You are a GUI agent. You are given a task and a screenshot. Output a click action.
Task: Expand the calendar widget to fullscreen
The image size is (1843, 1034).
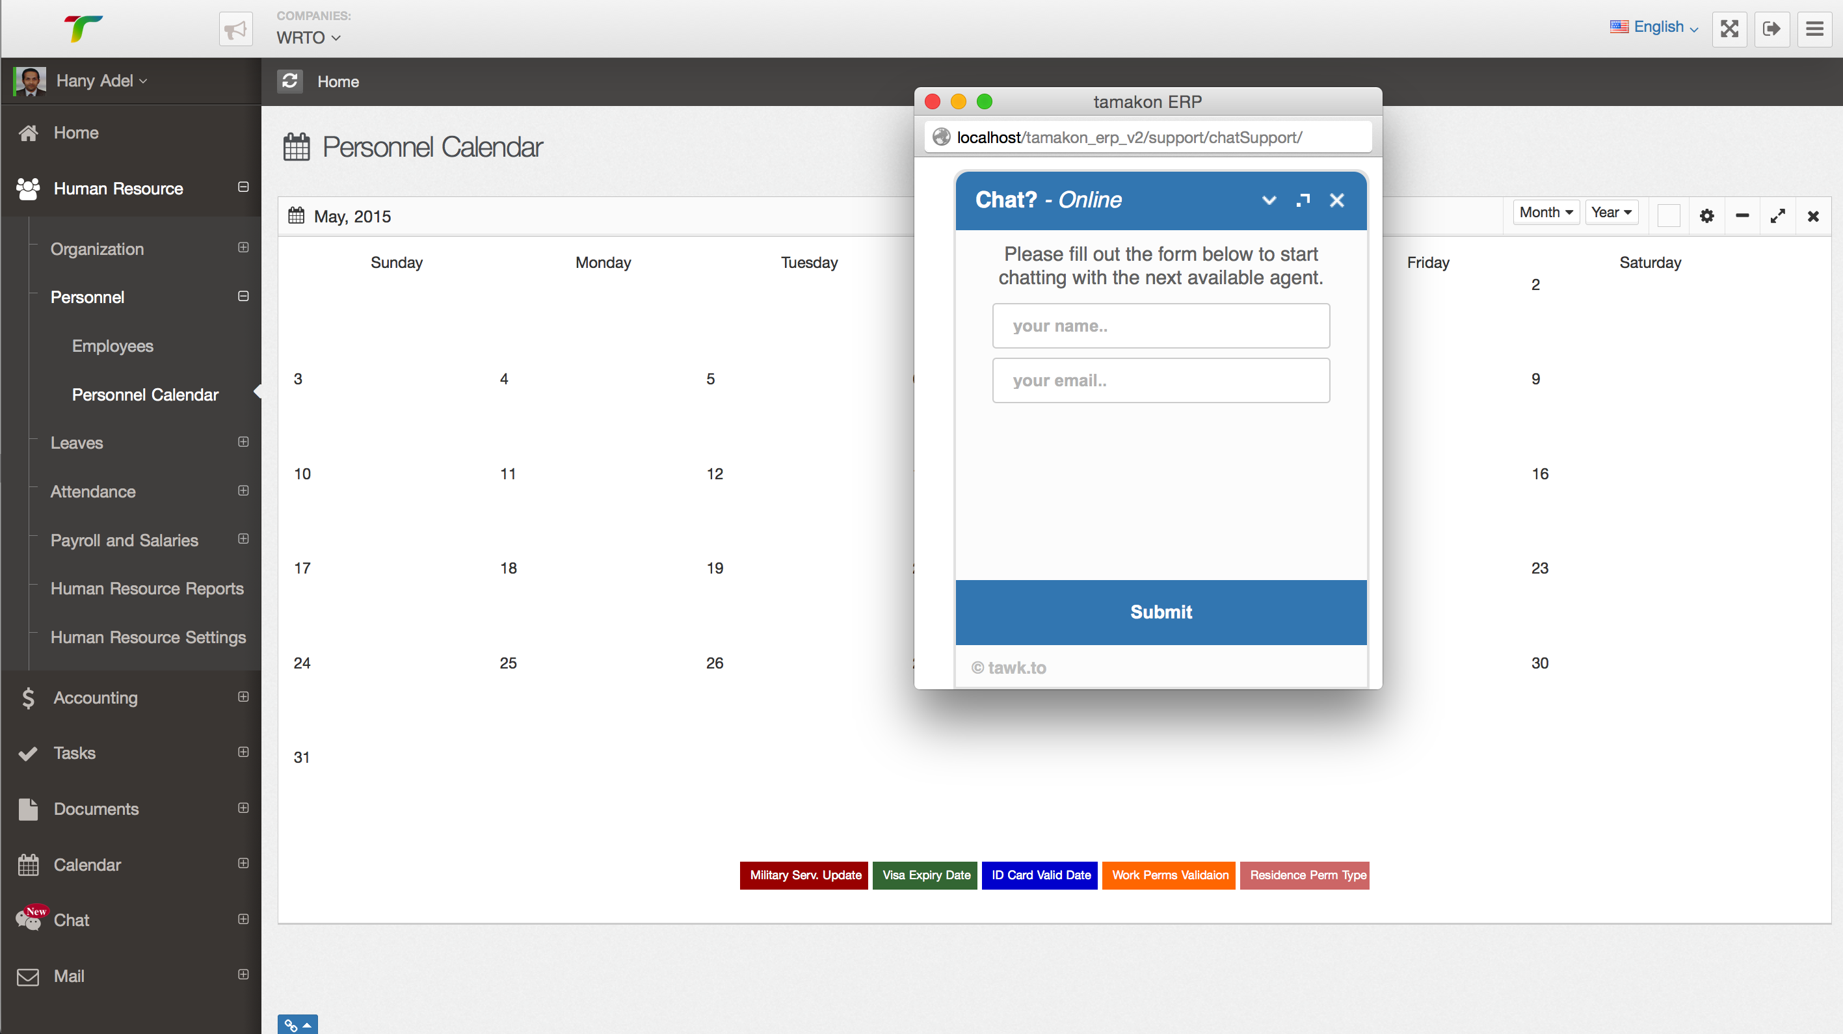(x=1777, y=215)
